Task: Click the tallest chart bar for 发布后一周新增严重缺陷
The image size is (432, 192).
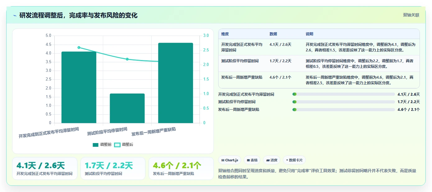Action: click(176, 83)
